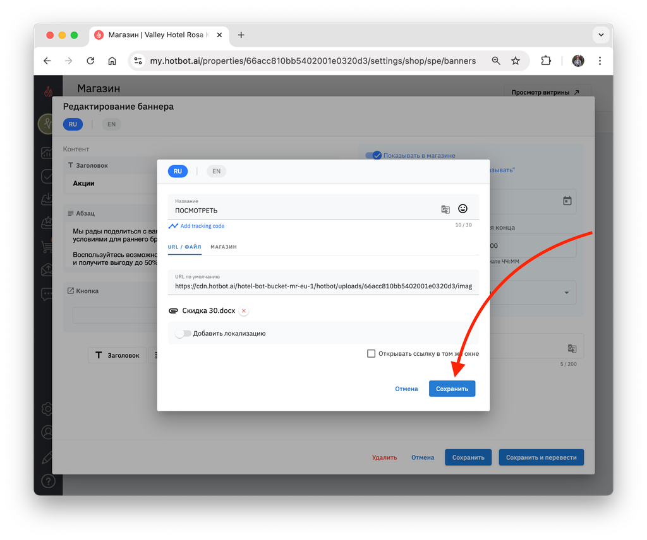Open the browser extensions puzzle icon

click(546, 61)
